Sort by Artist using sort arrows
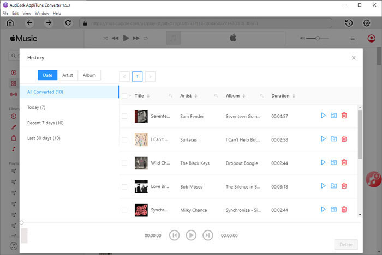The height and width of the screenshot is (255, 382). coord(195,96)
